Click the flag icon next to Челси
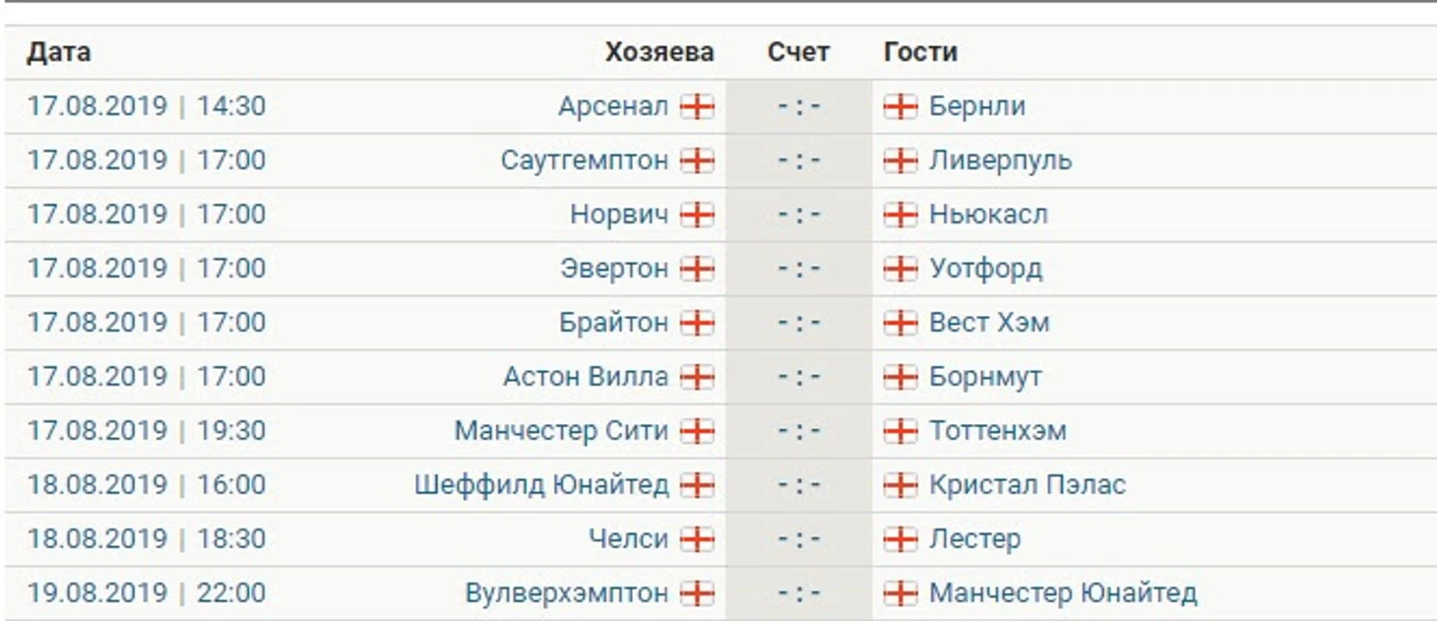This screenshot has width=1437, height=621. 697,539
